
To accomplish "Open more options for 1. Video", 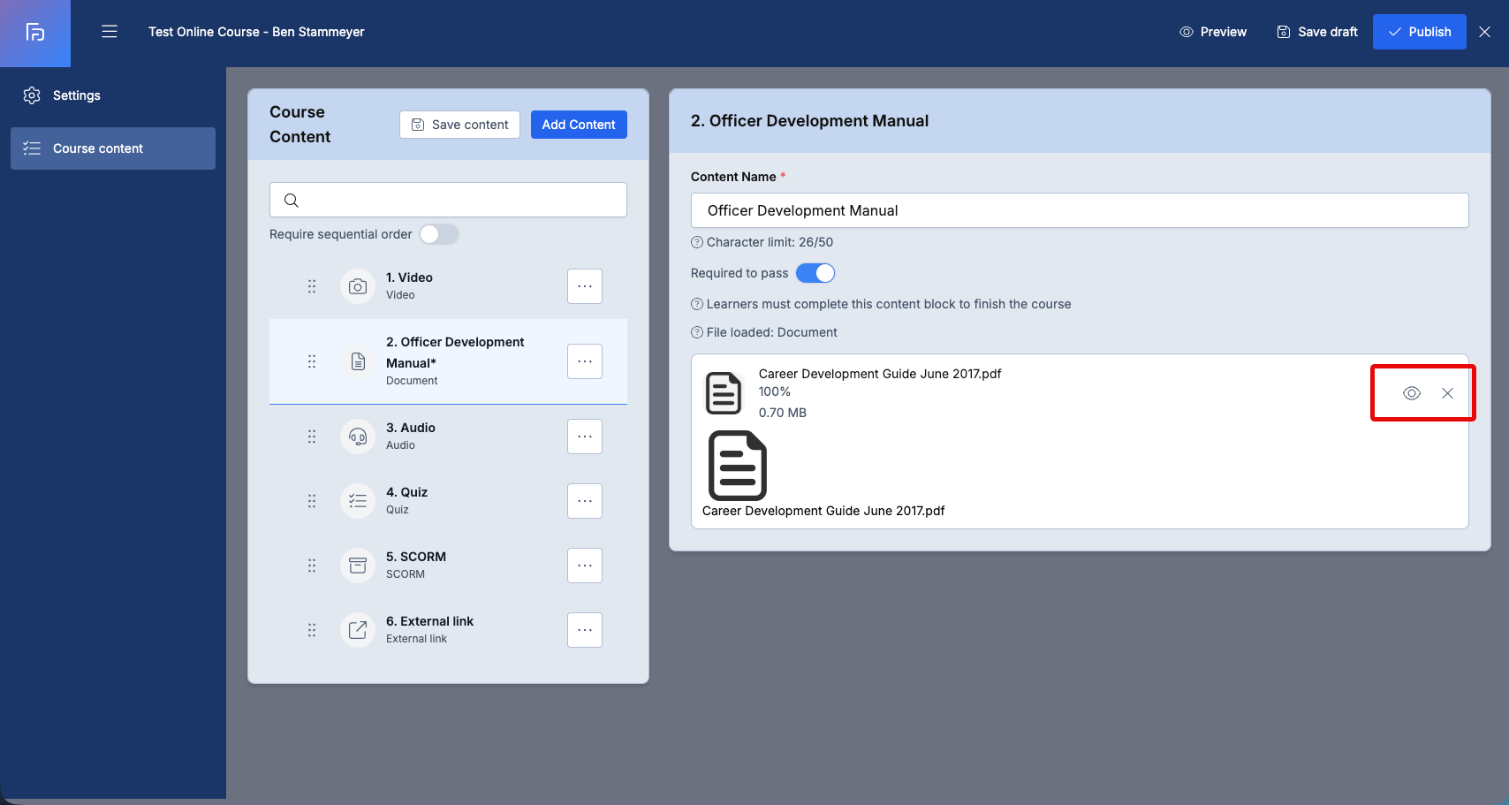I will (585, 286).
